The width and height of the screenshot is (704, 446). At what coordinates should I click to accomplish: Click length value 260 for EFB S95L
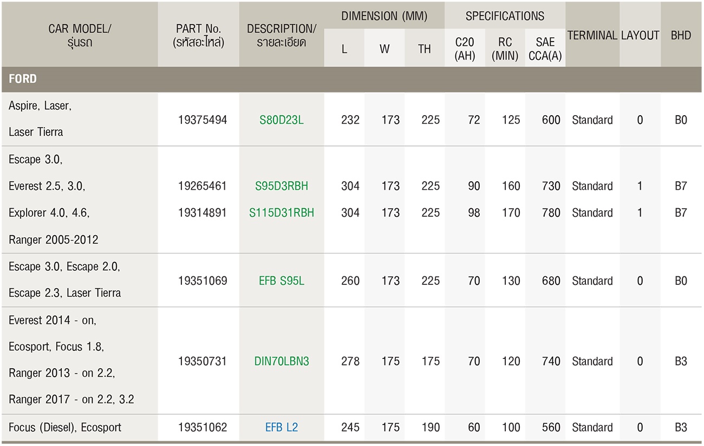click(350, 281)
